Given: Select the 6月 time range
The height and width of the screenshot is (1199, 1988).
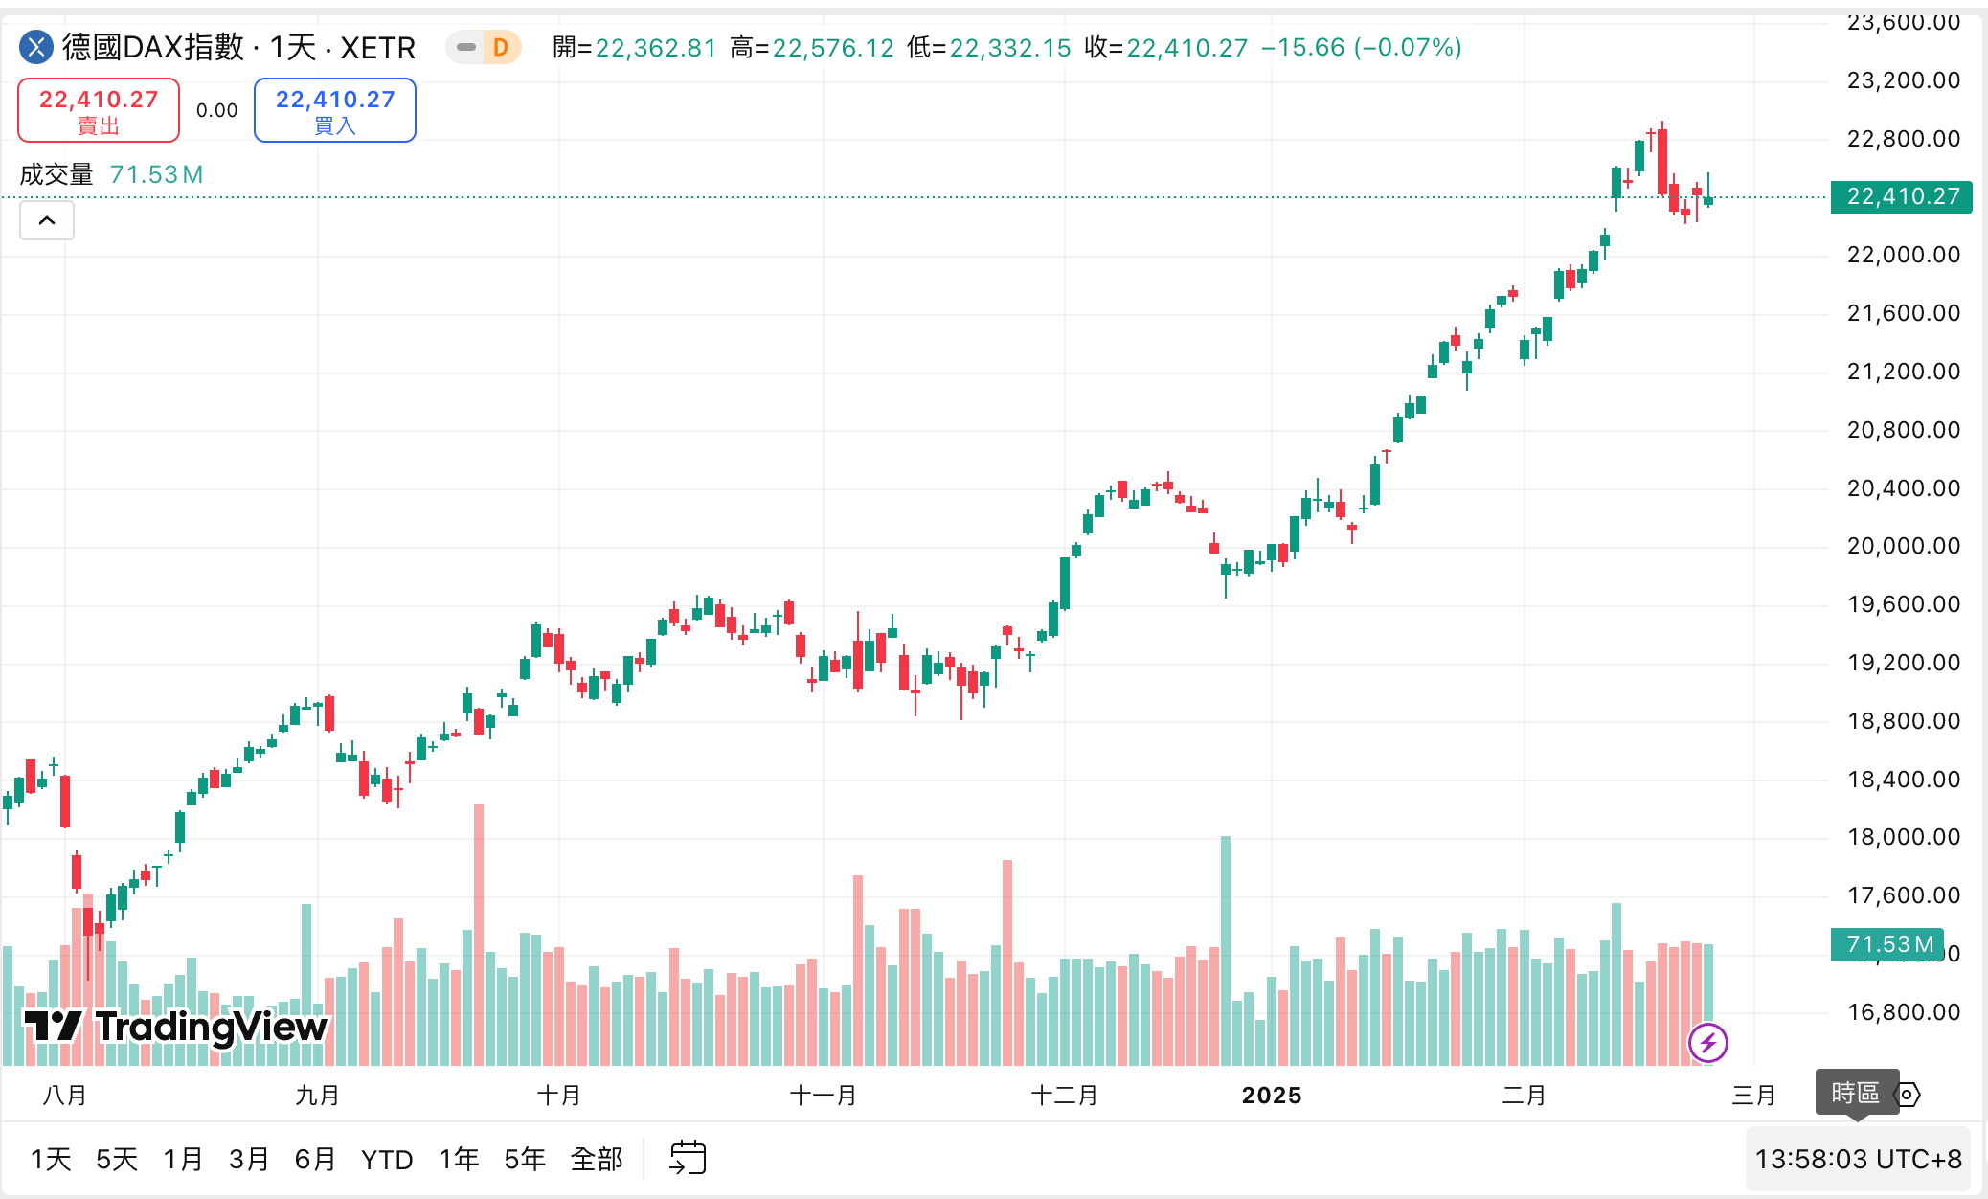Looking at the screenshot, I should [315, 1159].
